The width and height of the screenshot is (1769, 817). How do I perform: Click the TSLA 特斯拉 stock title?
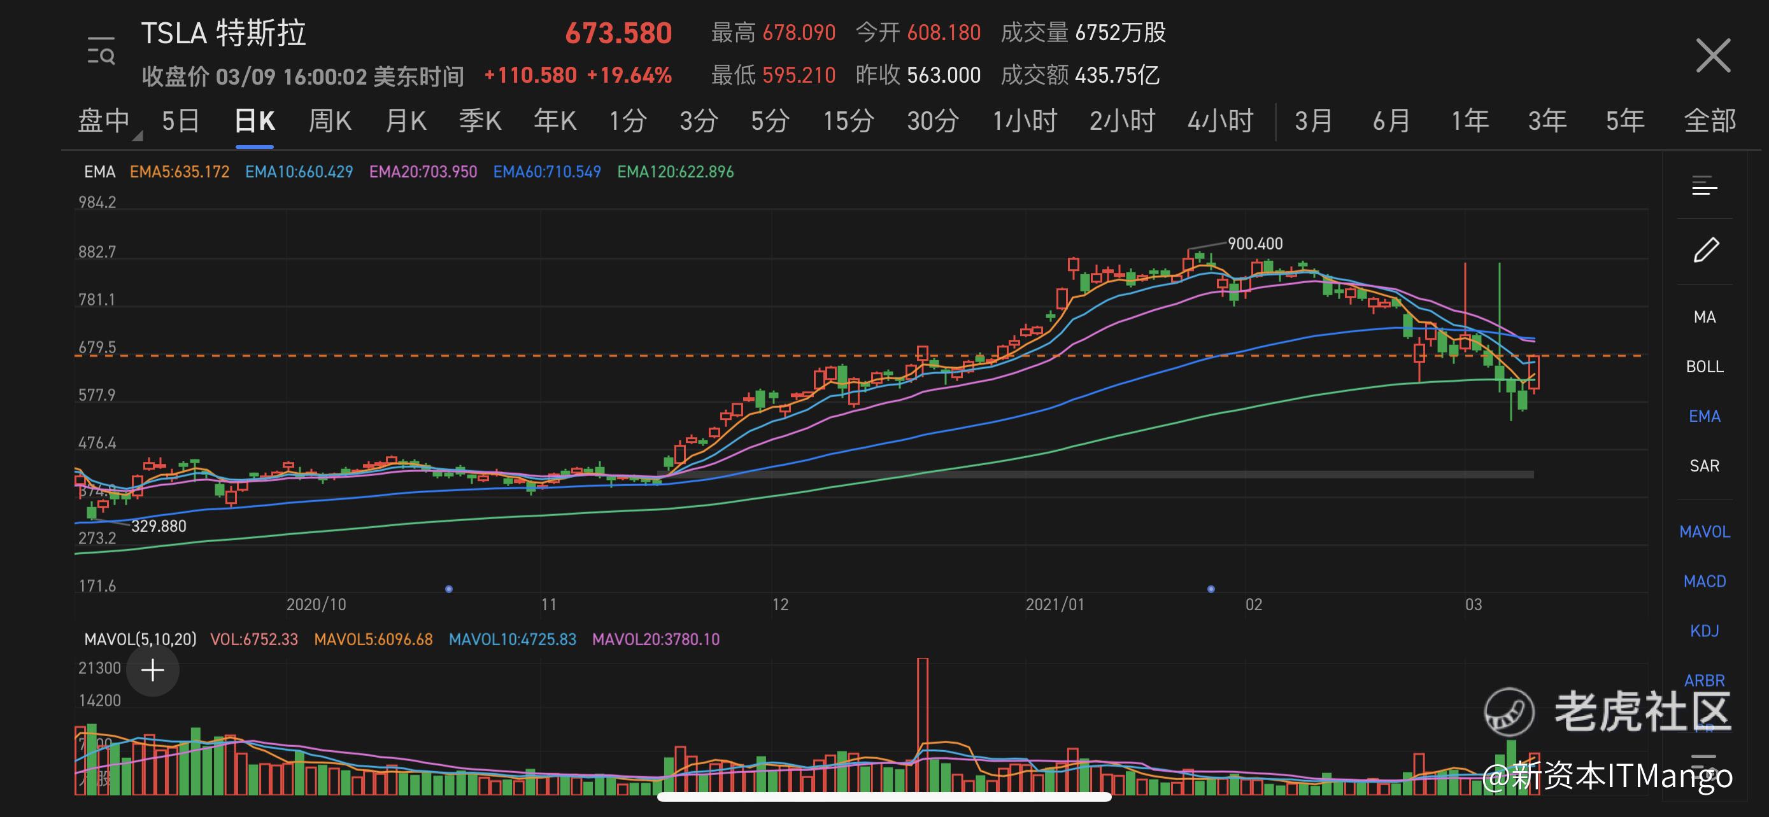pos(223,33)
